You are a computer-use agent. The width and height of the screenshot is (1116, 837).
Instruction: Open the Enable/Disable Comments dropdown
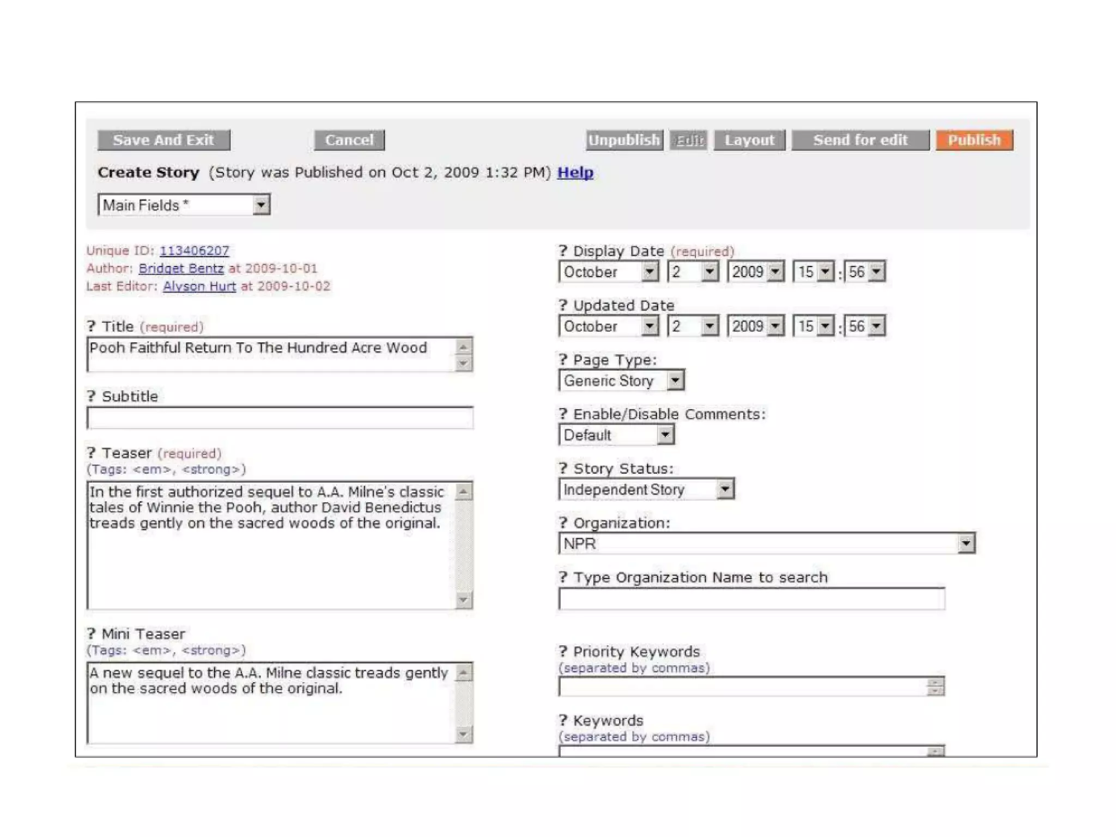[617, 435]
